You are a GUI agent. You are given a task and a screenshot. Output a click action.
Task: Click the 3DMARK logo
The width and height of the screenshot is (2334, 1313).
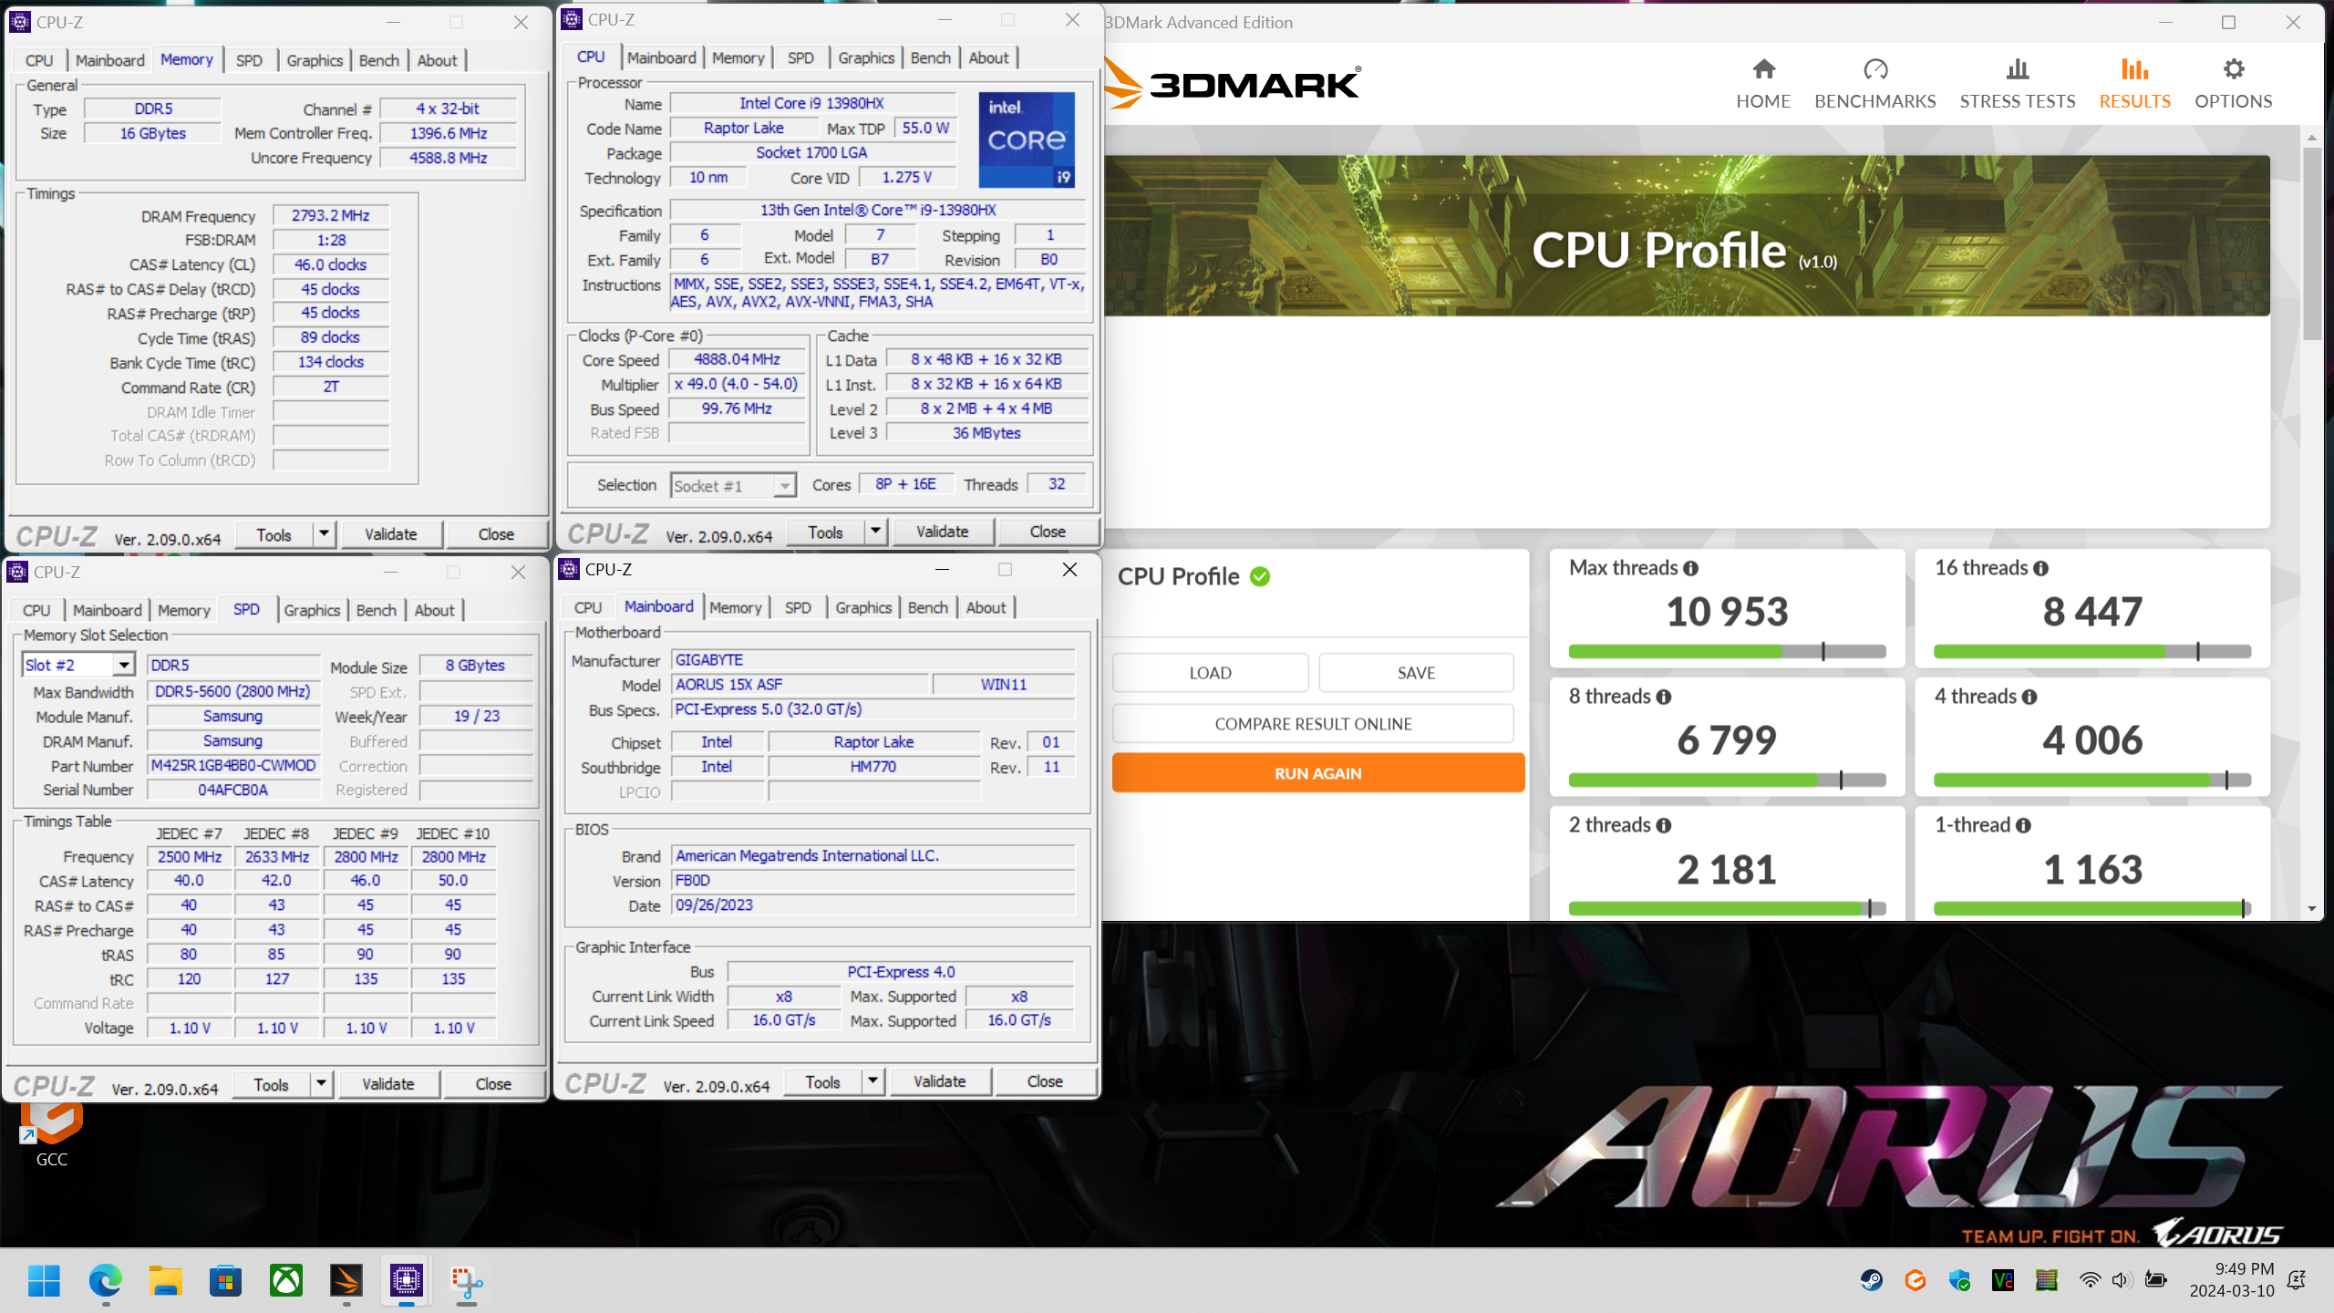pyautogui.click(x=1233, y=84)
